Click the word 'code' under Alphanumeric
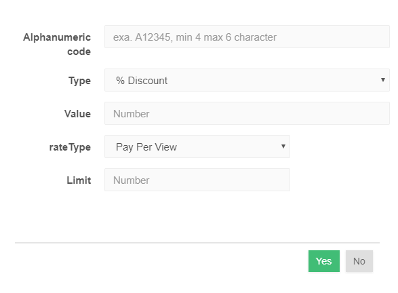This screenshot has height=293, width=398. click(79, 52)
